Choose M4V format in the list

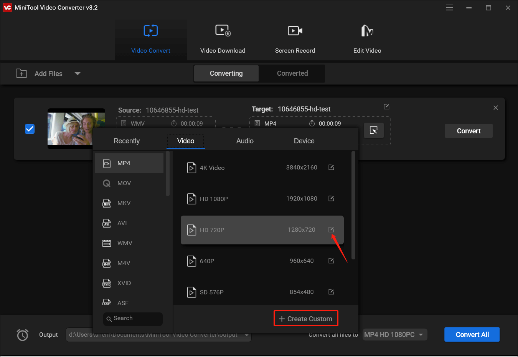[129, 263]
